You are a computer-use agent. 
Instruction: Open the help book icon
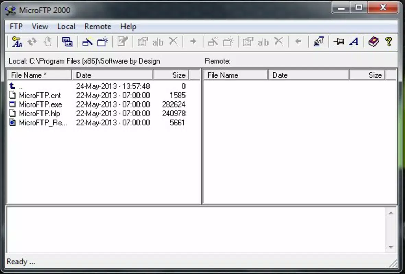[x=373, y=41]
